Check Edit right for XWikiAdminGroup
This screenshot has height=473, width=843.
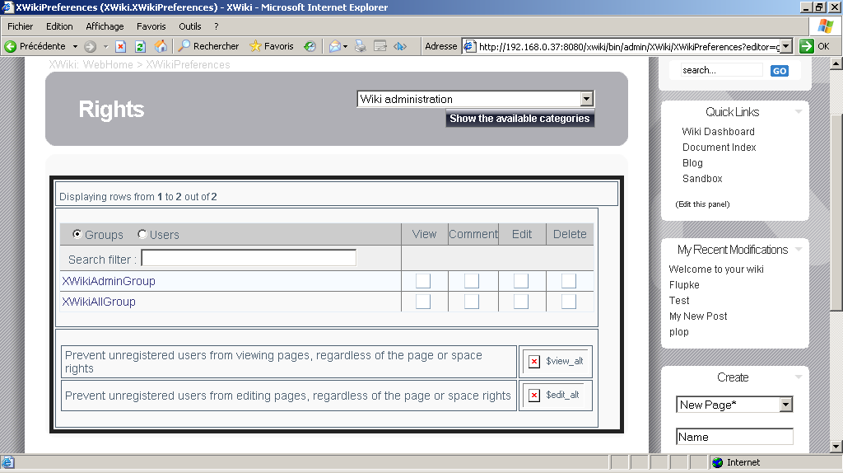[x=521, y=281]
